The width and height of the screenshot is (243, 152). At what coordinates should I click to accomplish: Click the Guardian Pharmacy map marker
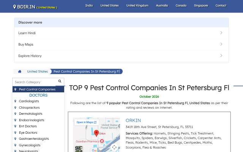pyautogui.click(x=102, y=141)
